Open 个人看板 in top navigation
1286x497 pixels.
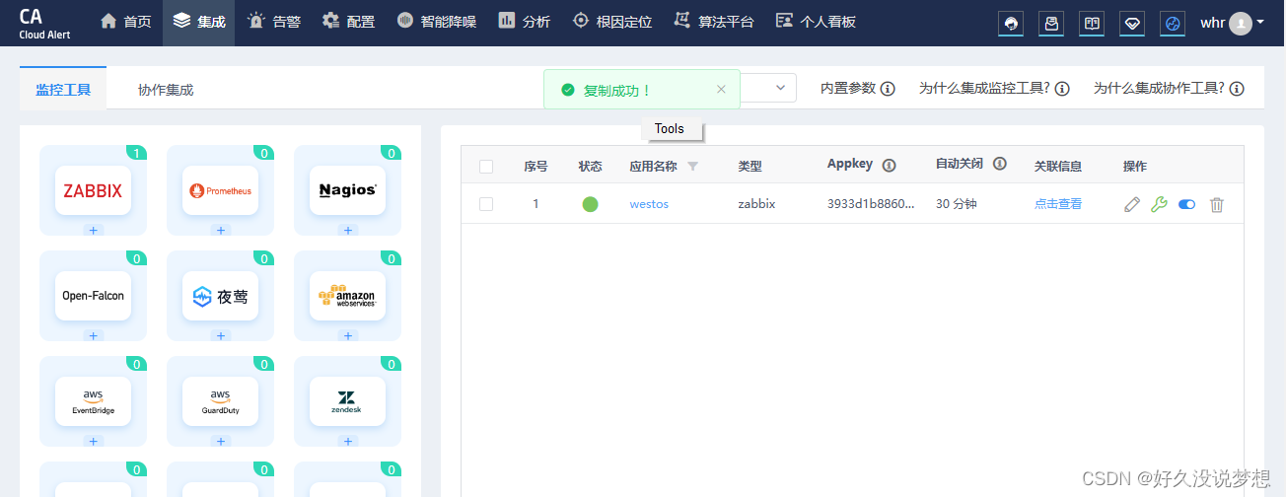[816, 21]
